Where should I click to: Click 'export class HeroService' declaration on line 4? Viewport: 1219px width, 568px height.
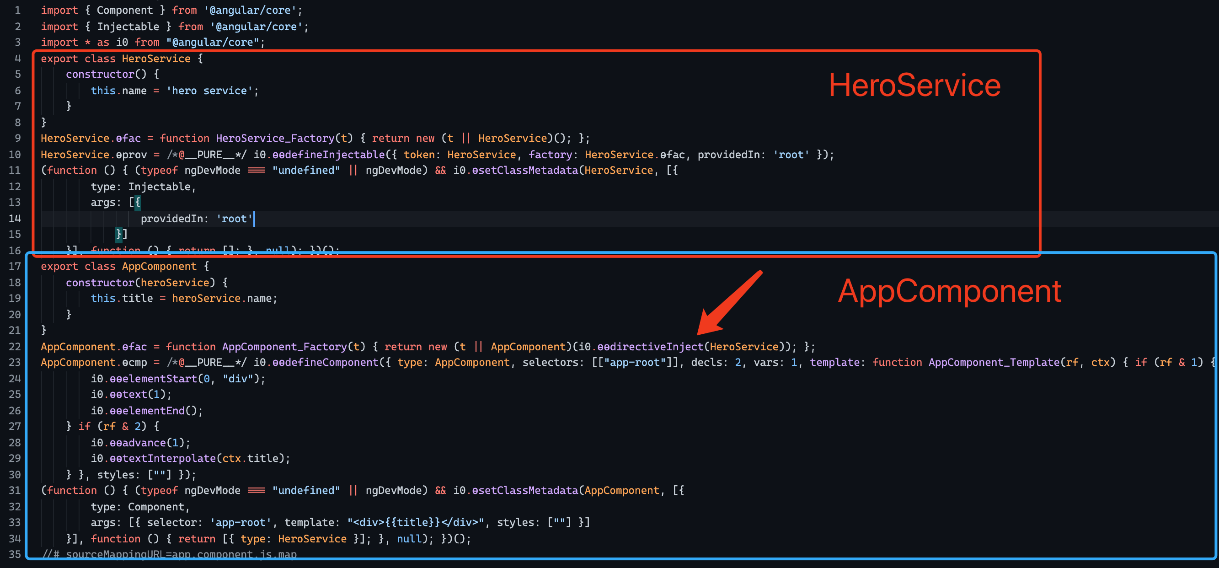click(x=116, y=59)
